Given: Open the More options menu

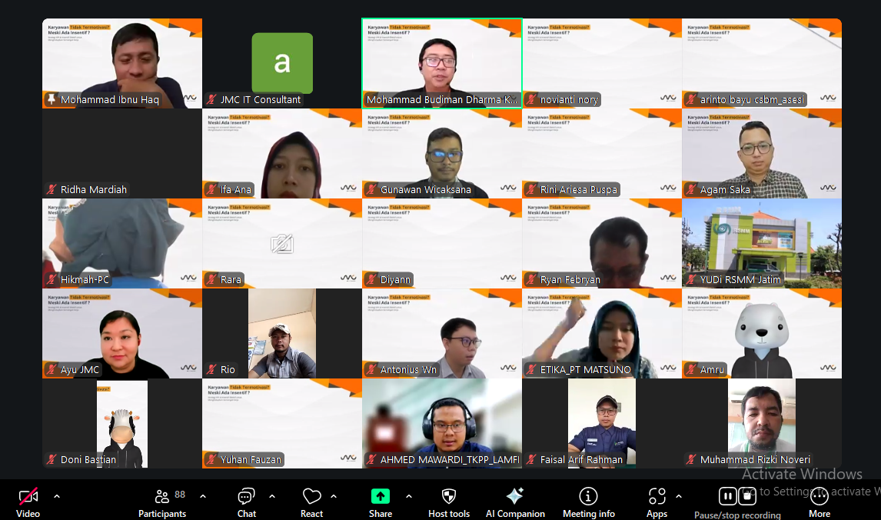Looking at the screenshot, I should (819, 497).
